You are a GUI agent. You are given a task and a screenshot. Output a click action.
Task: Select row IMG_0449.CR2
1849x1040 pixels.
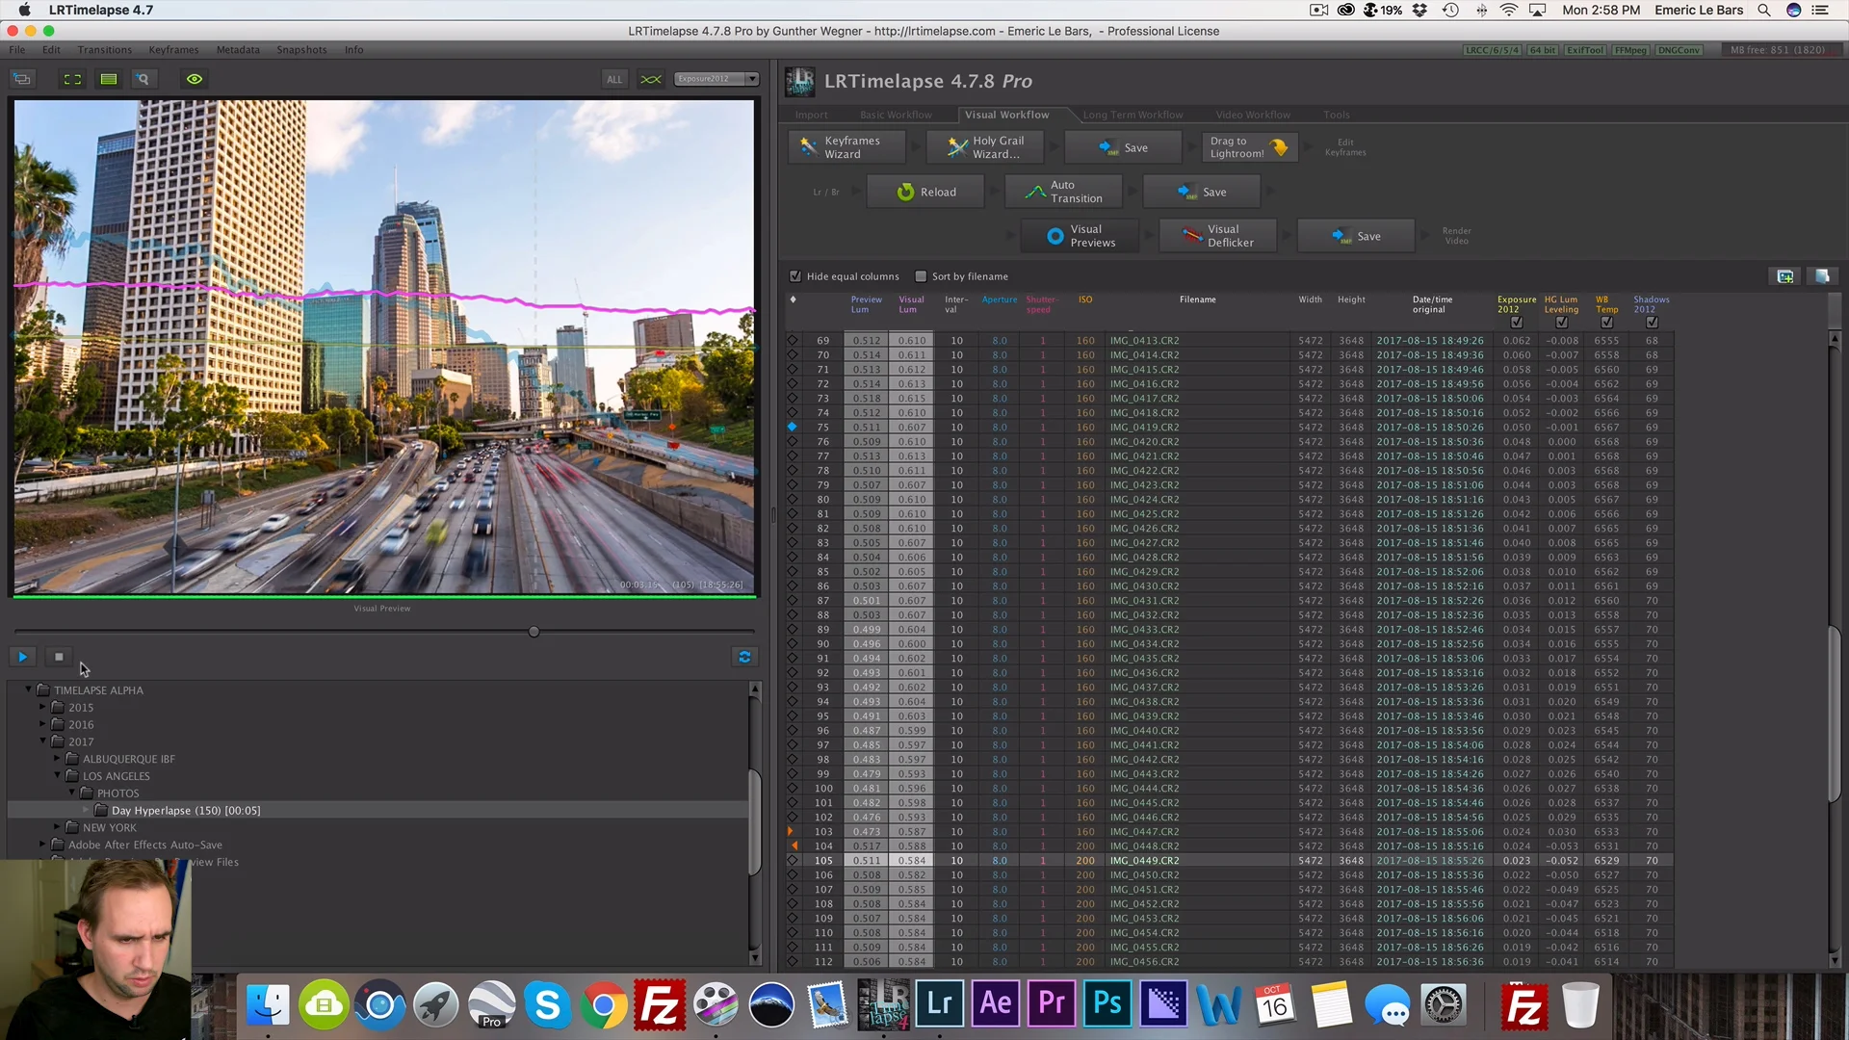(x=1229, y=861)
